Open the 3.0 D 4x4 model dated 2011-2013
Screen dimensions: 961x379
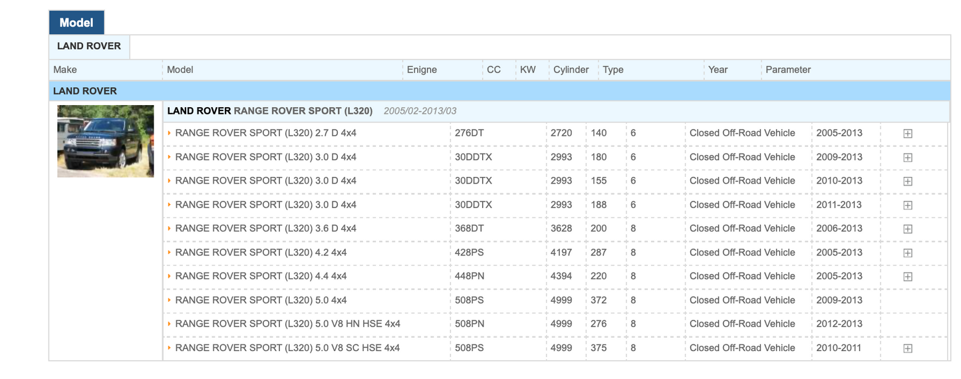pyautogui.click(x=266, y=205)
